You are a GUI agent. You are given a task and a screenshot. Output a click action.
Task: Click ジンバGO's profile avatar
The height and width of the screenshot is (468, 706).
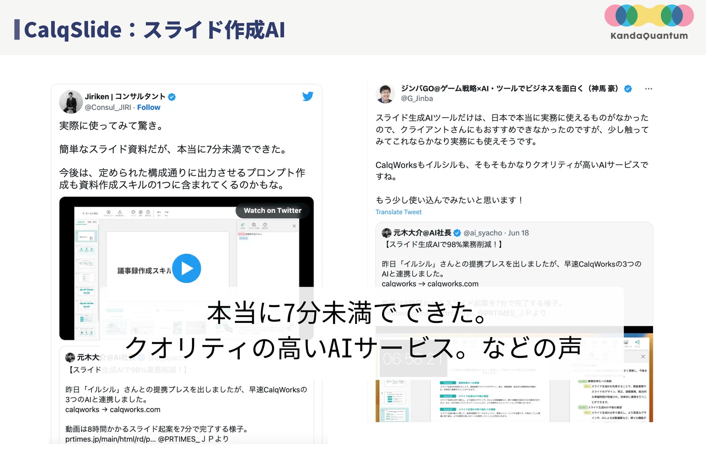pos(385,93)
